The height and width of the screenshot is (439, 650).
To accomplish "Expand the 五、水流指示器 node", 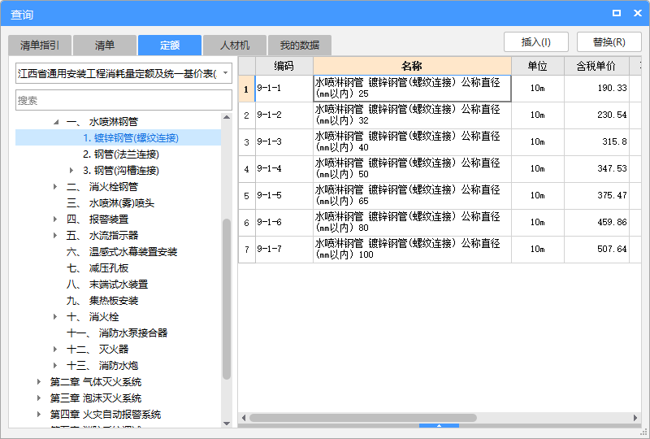I will [55, 236].
